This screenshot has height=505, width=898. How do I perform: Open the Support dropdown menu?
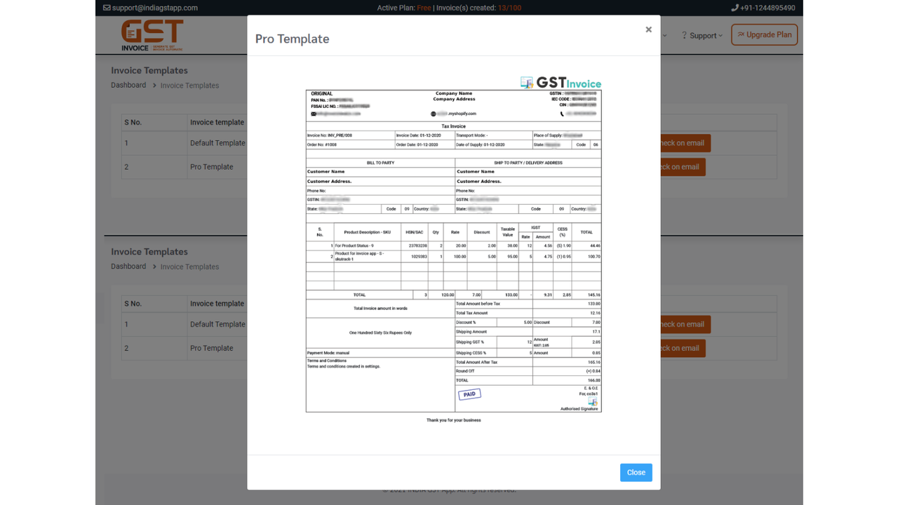point(702,35)
